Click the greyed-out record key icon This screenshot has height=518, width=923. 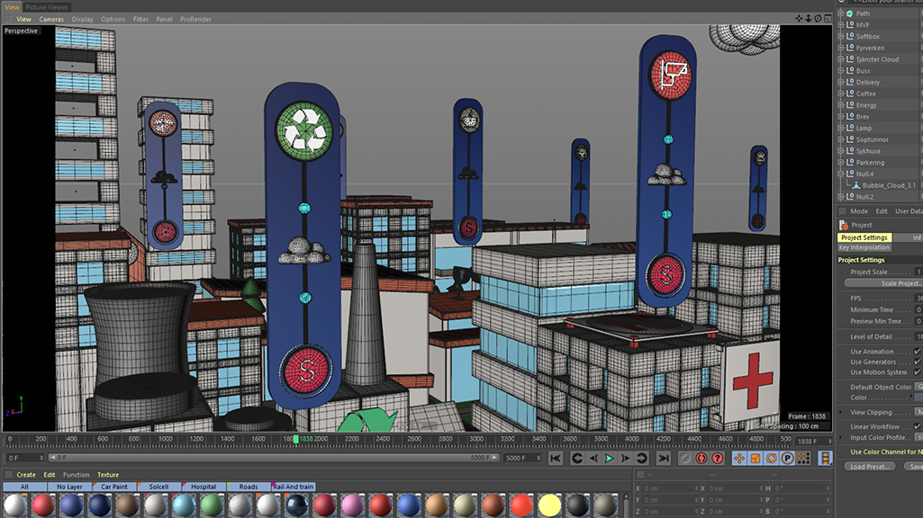(x=684, y=458)
